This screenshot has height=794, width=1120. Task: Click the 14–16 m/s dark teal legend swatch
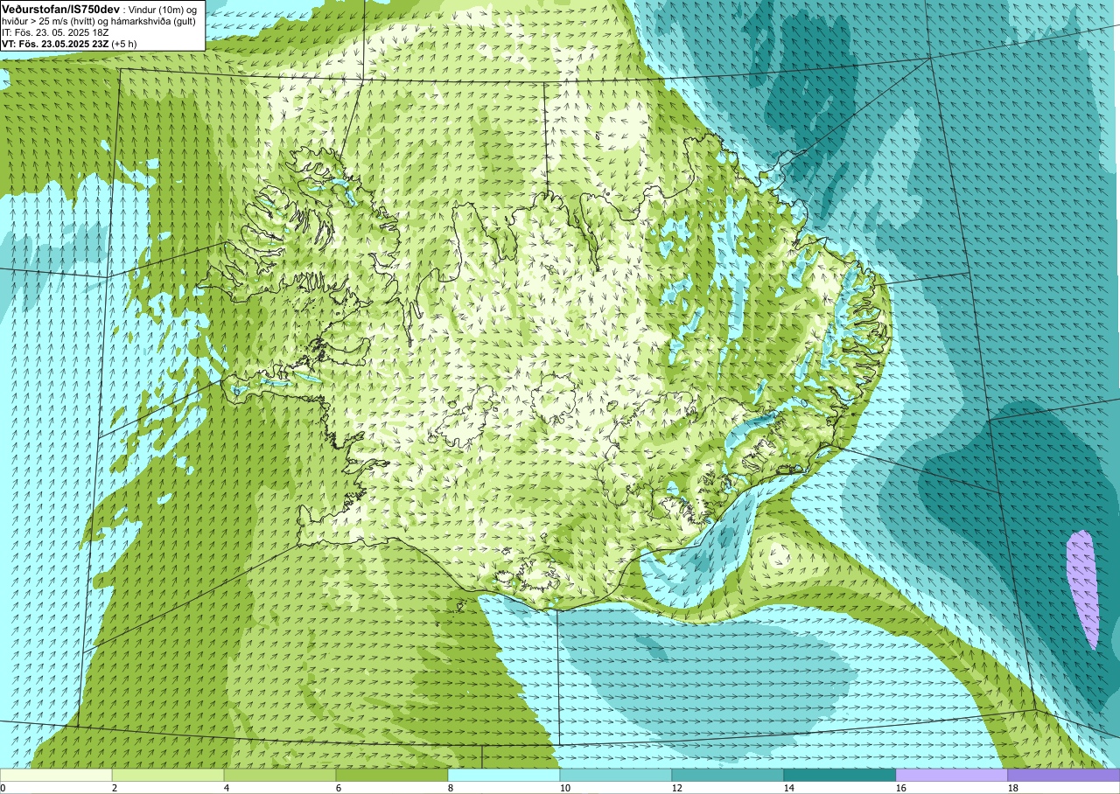(840, 775)
